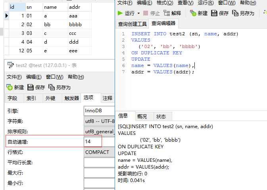This screenshot has height=190, width=267.
Task: Select cell 'bbbb' in the addr column
Action: tap(80, 24)
